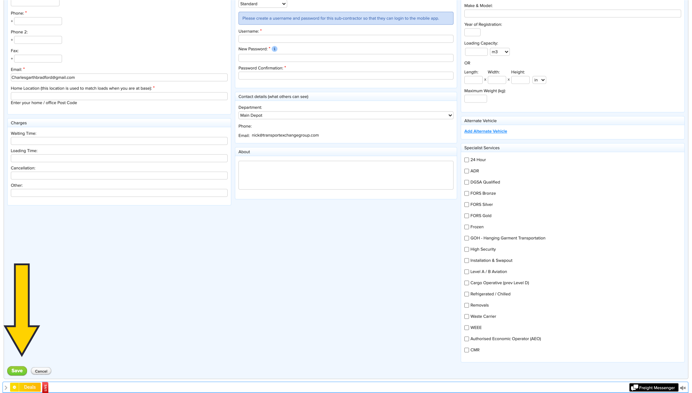Click the Fax input field
This screenshot has height=393, width=692.
click(38, 59)
